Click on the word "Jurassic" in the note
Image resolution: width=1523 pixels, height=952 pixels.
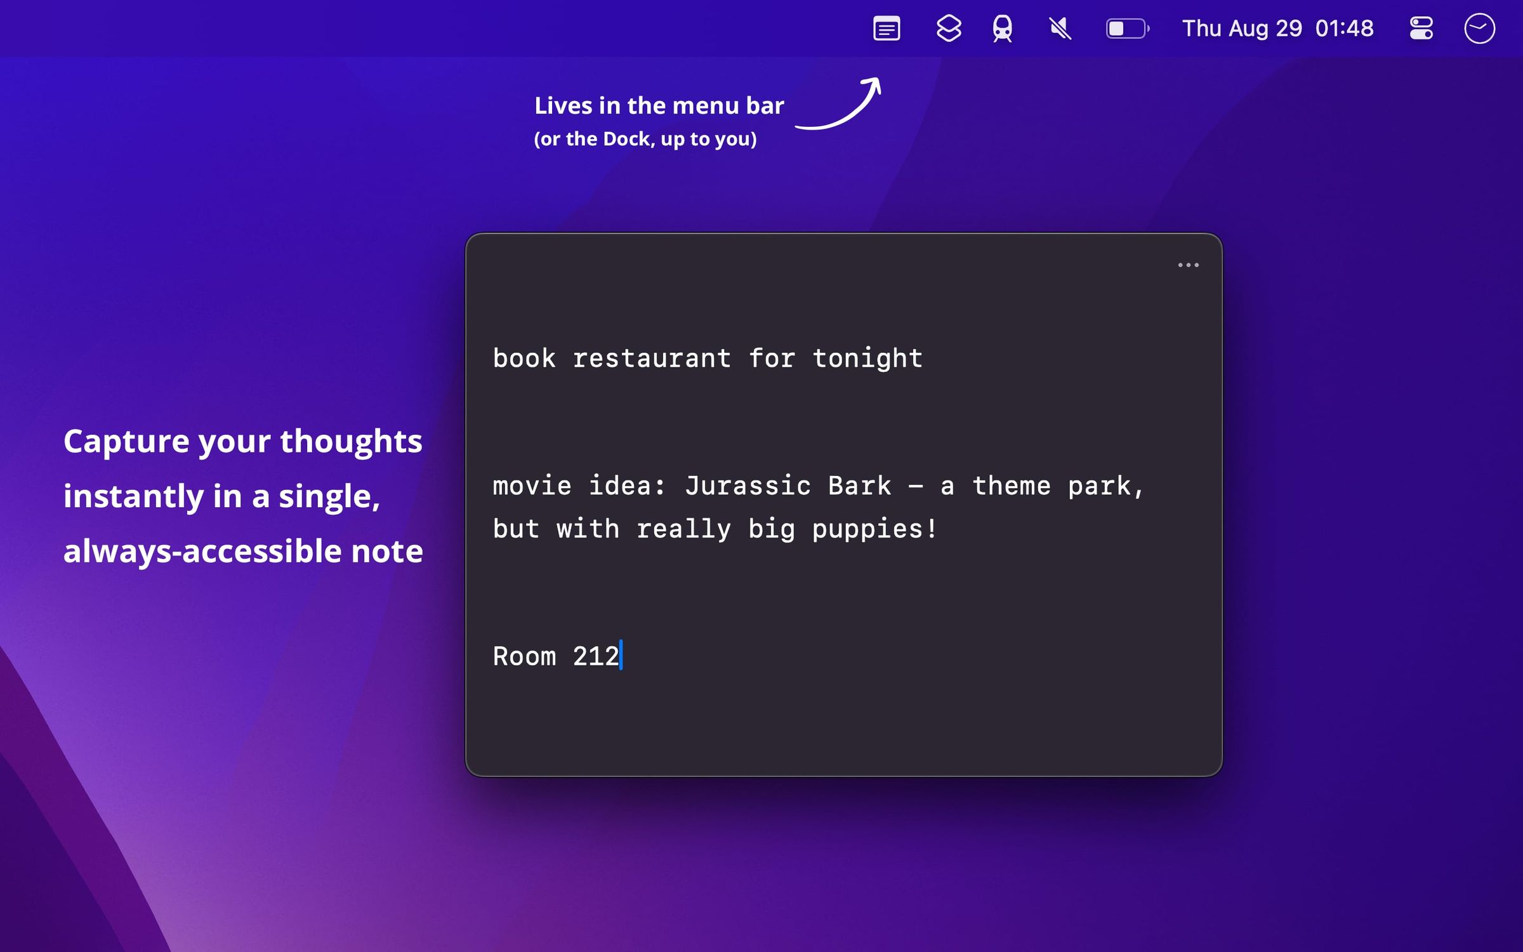click(749, 485)
